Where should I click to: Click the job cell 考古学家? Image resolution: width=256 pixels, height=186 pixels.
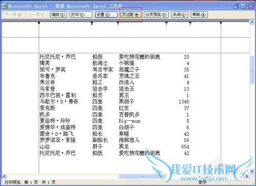pyautogui.click(x=103, y=70)
